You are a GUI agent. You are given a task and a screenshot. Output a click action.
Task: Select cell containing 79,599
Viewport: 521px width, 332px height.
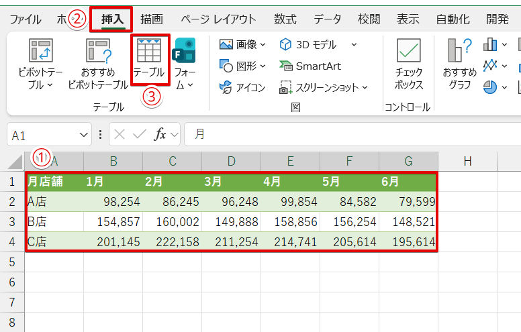[408, 201]
